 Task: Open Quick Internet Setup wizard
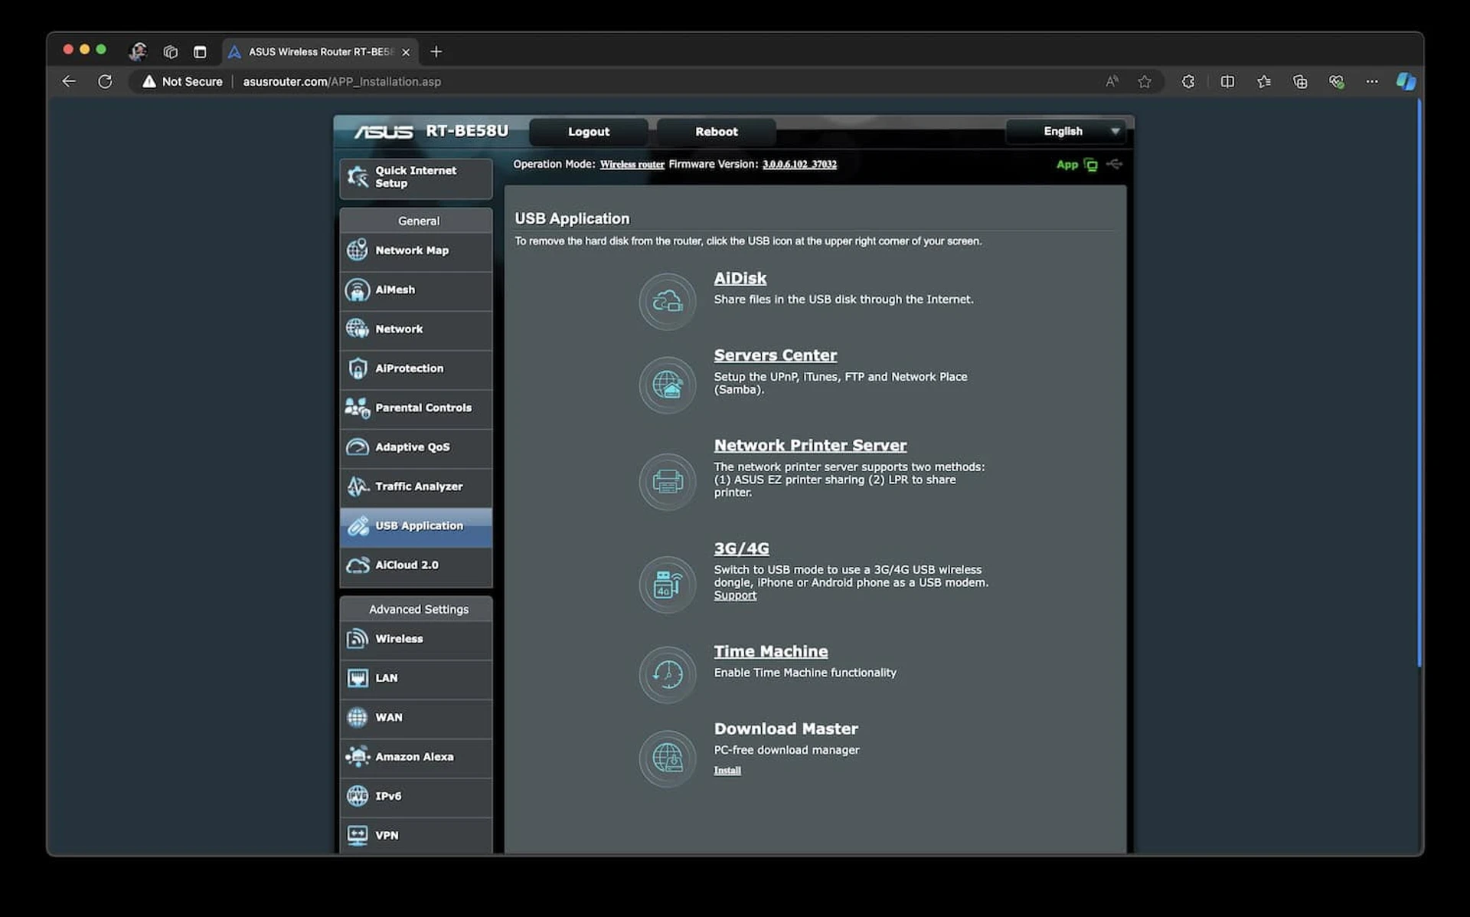[x=416, y=178]
